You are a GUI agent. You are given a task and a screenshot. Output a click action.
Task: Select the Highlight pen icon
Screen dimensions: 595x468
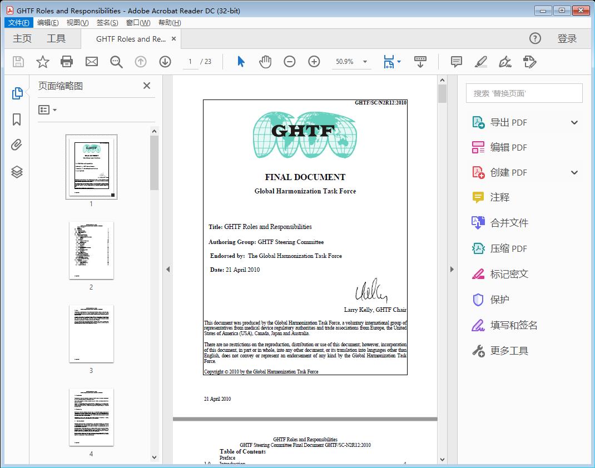(480, 62)
